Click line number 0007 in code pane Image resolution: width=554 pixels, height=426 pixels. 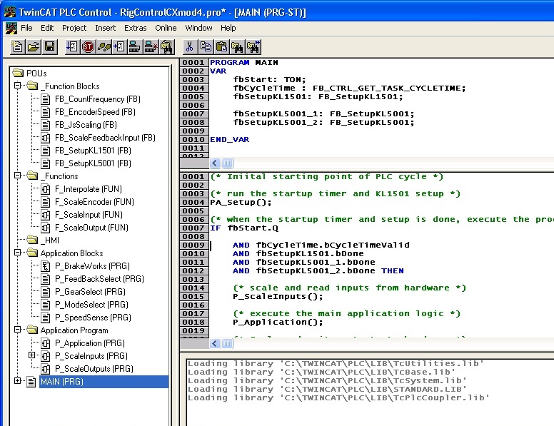193,228
